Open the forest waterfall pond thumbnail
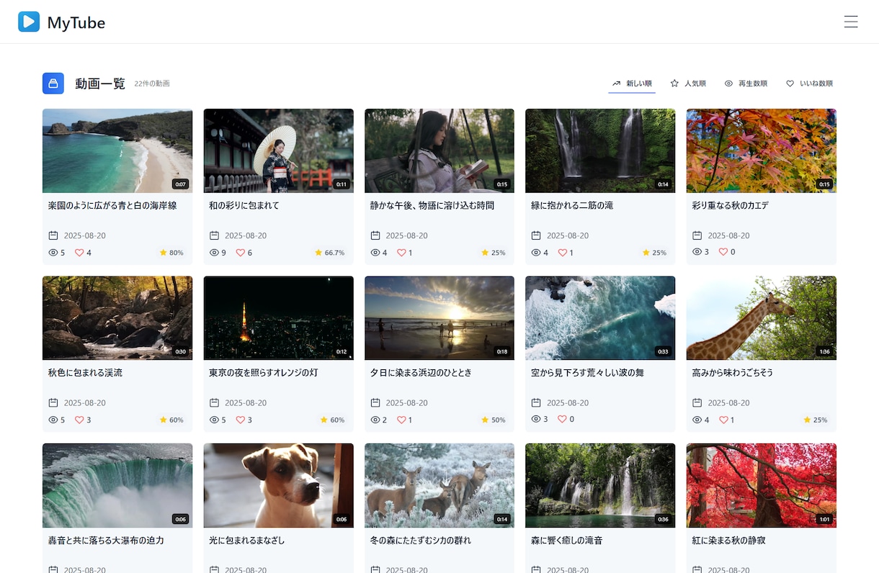The width and height of the screenshot is (879, 573). tap(600, 485)
